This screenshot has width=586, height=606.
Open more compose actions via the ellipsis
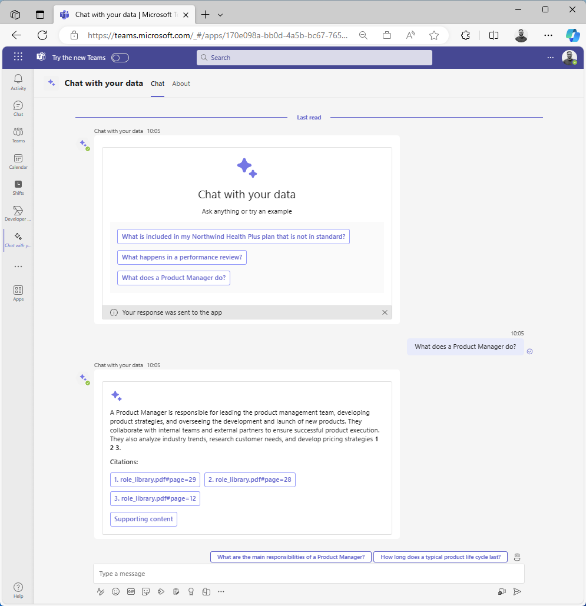pyautogui.click(x=221, y=591)
